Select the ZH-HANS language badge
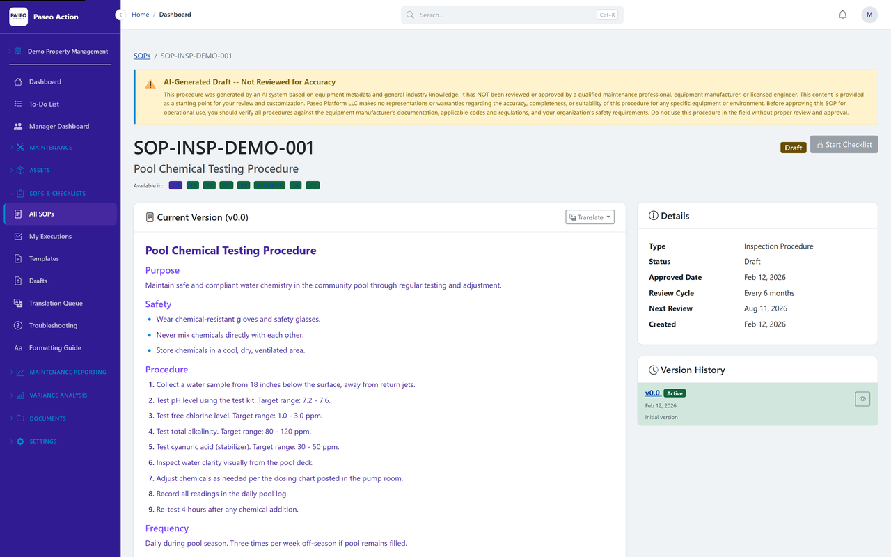The width and height of the screenshot is (891, 557). 269,185
